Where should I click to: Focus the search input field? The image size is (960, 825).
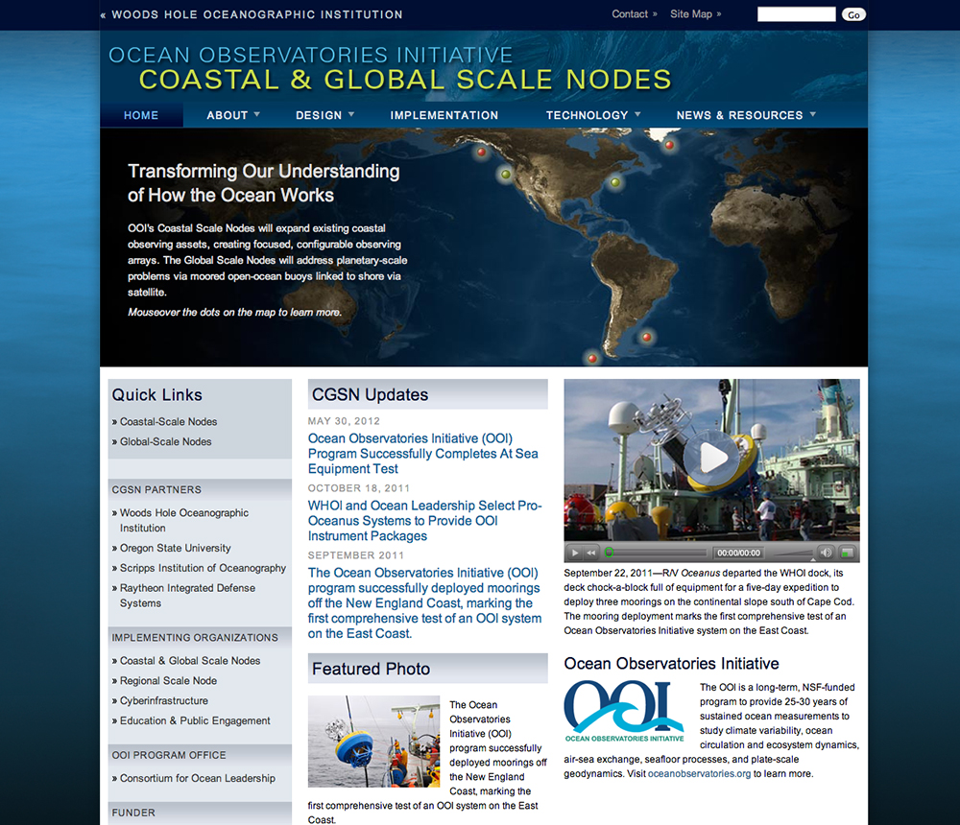click(796, 14)
